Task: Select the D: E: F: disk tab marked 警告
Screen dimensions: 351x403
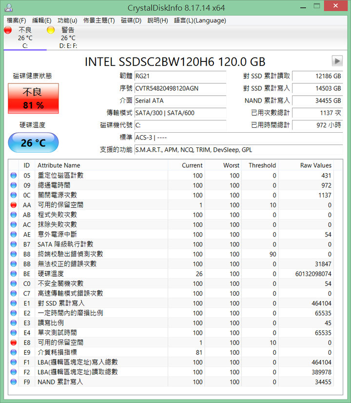Action: (68, 38)
